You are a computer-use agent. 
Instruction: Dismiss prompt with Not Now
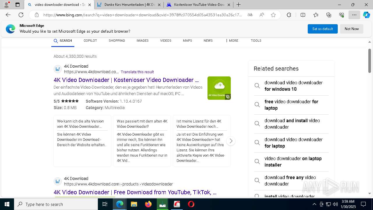[x=352, y=29]
